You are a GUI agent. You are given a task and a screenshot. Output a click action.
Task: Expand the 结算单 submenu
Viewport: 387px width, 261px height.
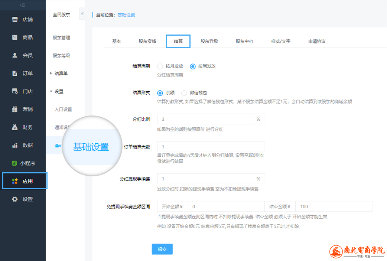(51, 74)
